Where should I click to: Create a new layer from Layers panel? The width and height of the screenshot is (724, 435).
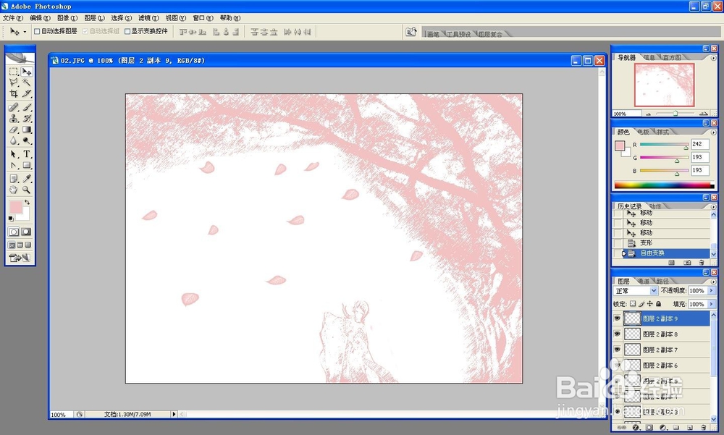(690, 428)
